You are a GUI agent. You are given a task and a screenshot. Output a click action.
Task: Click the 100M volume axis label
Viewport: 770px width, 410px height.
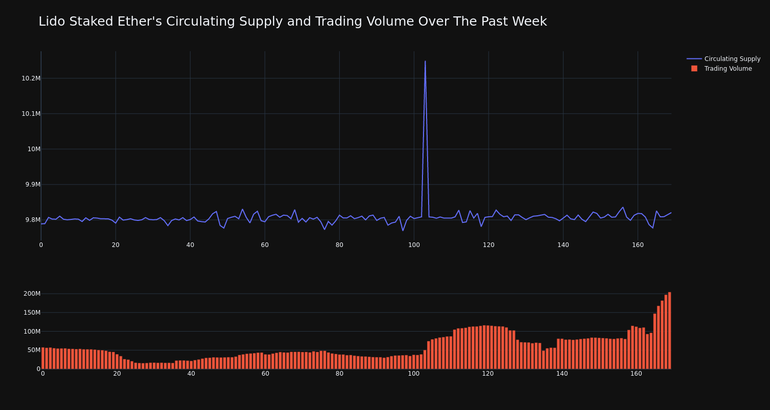[32, 332]
